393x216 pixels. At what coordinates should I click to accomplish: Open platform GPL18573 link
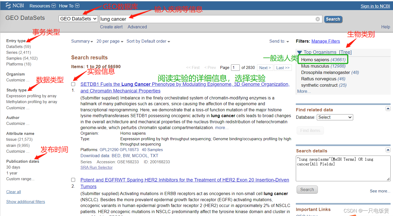129,150
